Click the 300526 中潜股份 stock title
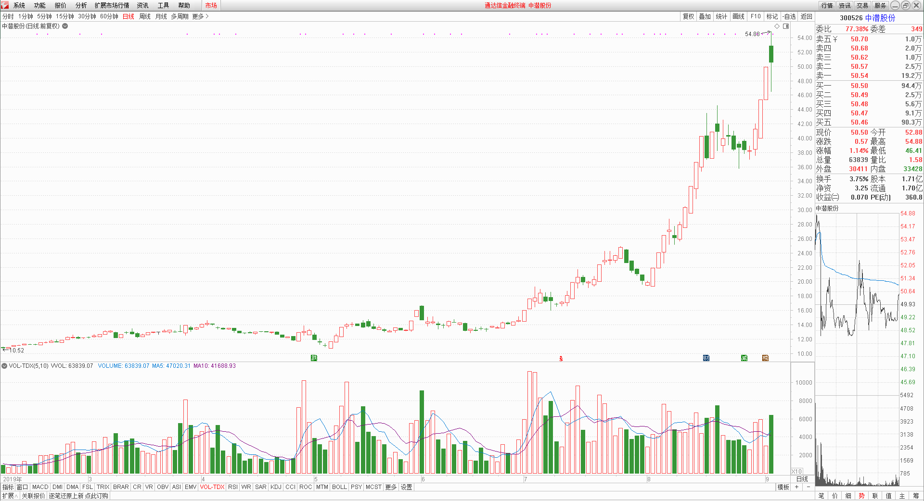This screenshot has width=924, height=501. pyautogui.click(x=868, y=18)
